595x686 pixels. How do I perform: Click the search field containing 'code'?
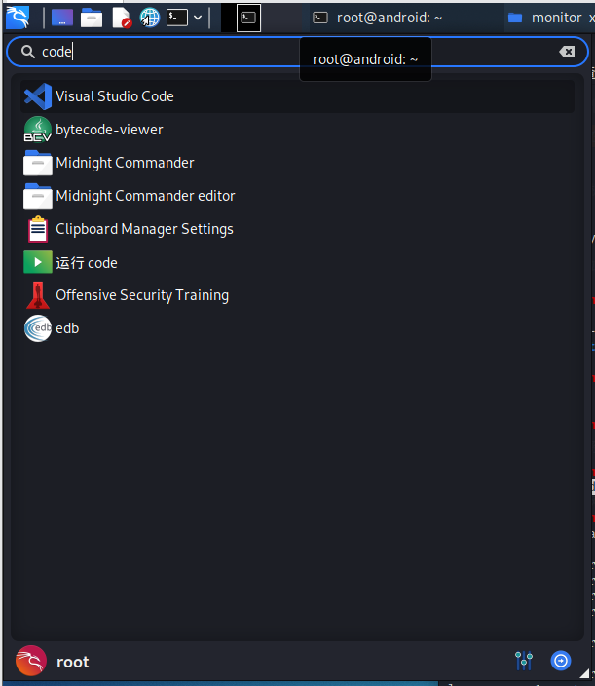[x=297, y=52]
